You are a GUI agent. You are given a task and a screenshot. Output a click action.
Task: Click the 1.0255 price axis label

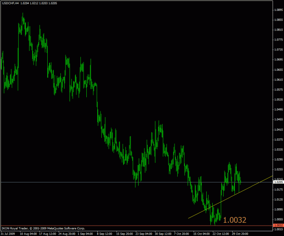pyautogui.click(x=279, y=169)
